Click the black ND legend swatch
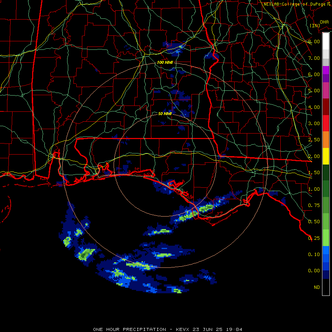The width and height of the screenshot is (332, 332). point(326,287)
